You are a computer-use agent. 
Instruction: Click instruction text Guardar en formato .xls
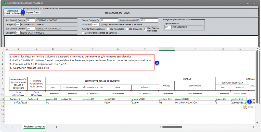click(29, 68)
